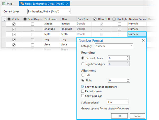Choose the Significant digits option
The width and height of the screenshot is (159, 120).
83,64
